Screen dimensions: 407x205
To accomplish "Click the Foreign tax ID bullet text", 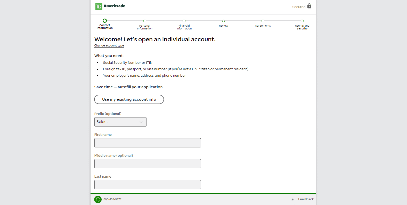I will tap(176, 69).
